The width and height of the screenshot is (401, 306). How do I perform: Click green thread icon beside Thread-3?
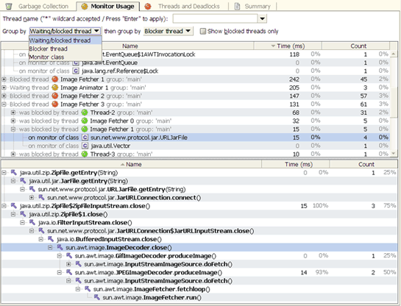[85, 154]
